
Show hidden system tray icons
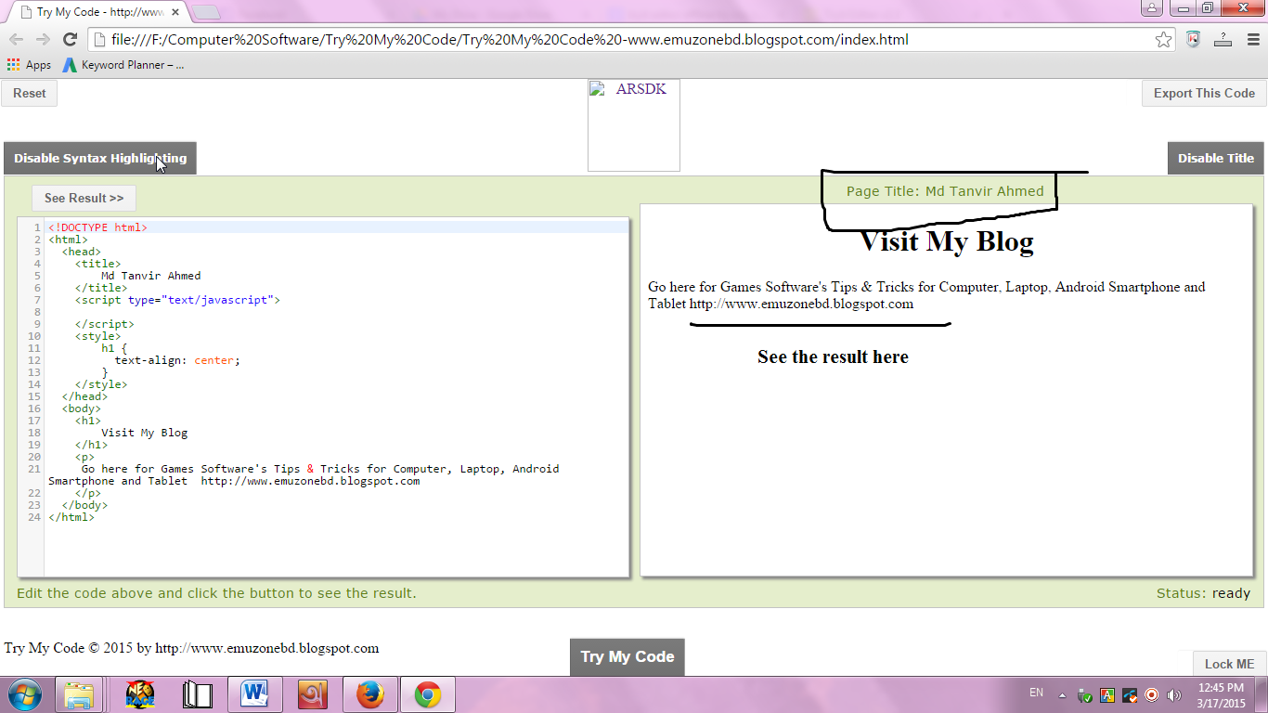tap(1063, 695)
